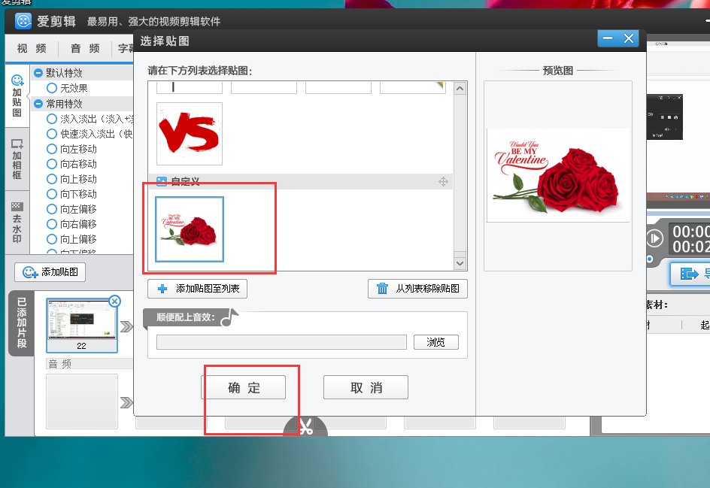Screen dimensions: 710x488
Task: Click the chevron beside clip 22 thumbnail
Action: pyautogui.click(x=126, y=326)
